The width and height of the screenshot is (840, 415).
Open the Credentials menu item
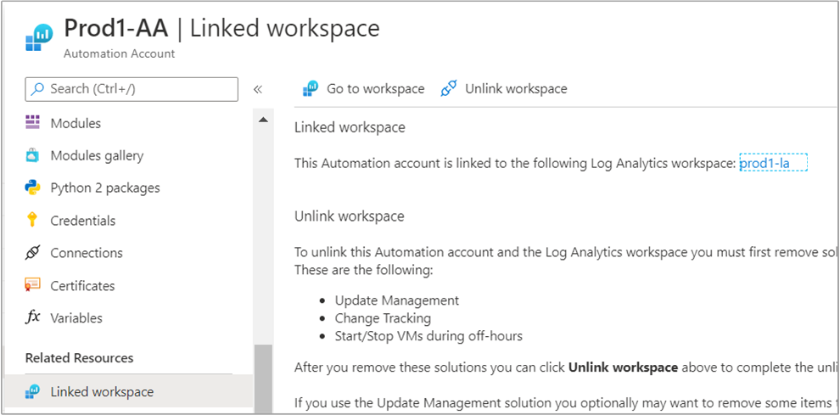[83, 220]
